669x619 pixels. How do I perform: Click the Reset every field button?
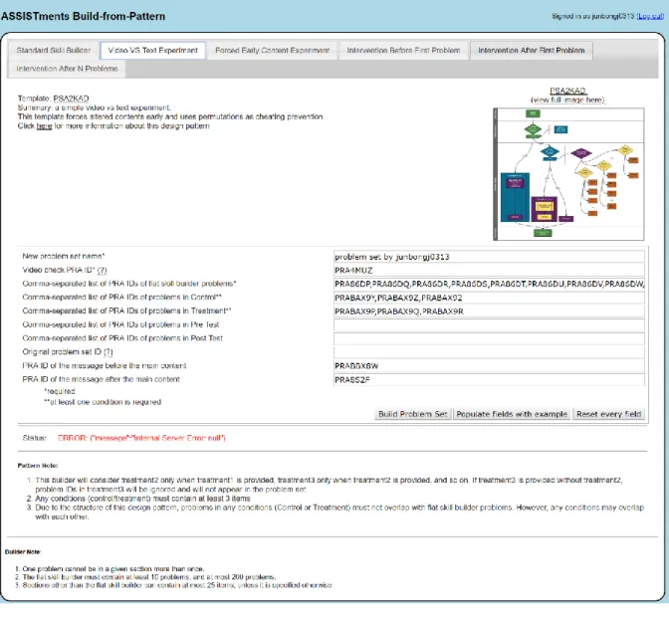609,414
